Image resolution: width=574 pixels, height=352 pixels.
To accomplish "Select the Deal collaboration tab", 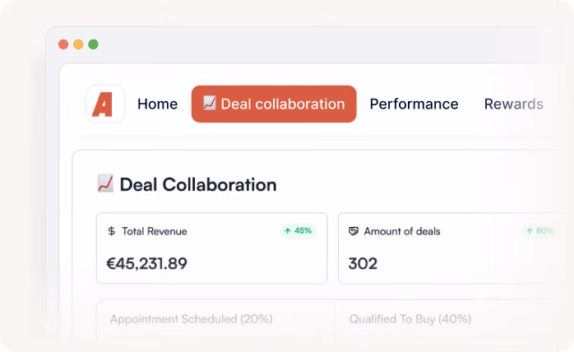I will (x=274, y=104).
